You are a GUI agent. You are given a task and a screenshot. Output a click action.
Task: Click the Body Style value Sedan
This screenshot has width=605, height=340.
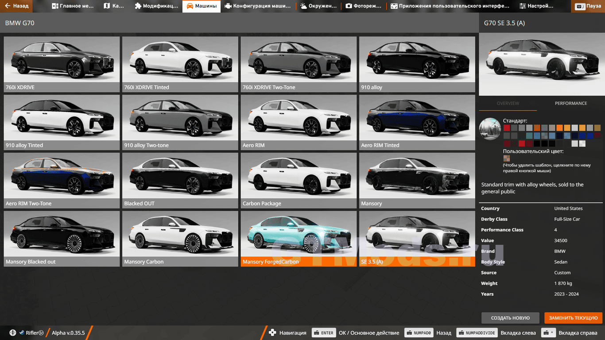(561, 262)
